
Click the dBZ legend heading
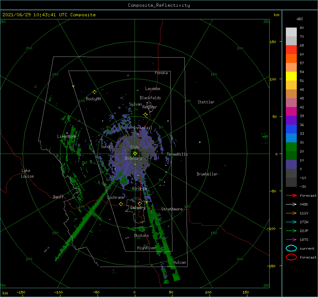[300, 19]
